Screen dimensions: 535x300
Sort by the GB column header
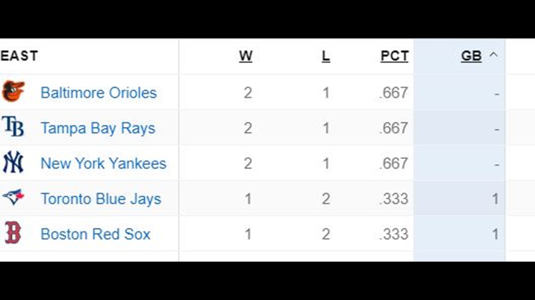coord(471,56)
